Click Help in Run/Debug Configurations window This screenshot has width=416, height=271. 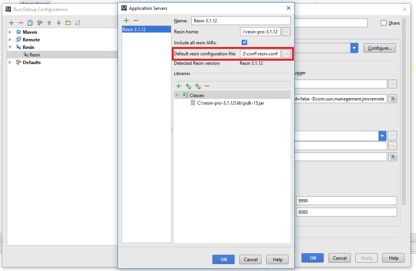pyautogui.click(x=394, y=258)
